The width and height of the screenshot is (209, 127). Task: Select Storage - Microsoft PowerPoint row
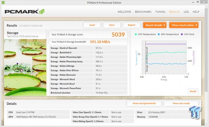(88, 88)
